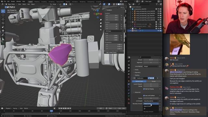Viewport: 208px width, 117px height.
Task: Open the Output properties tab icon
Action: click(x=129, y=68)
